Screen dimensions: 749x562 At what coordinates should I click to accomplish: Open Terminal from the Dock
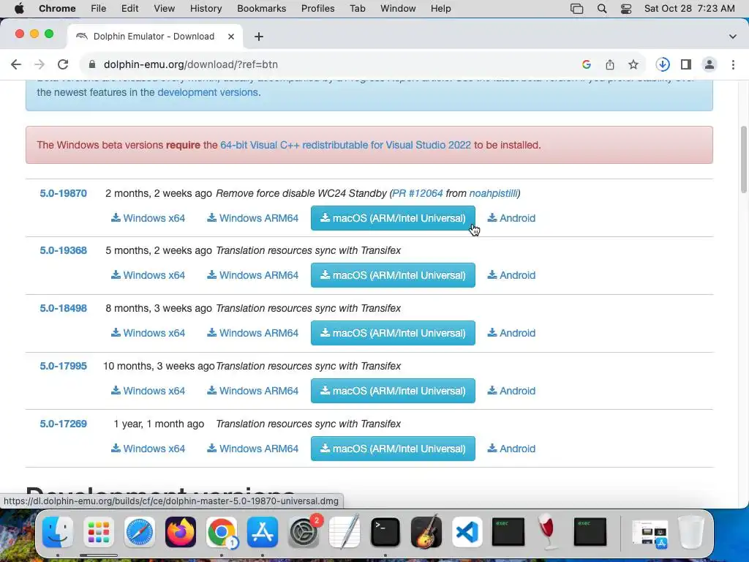click(385, 532)
